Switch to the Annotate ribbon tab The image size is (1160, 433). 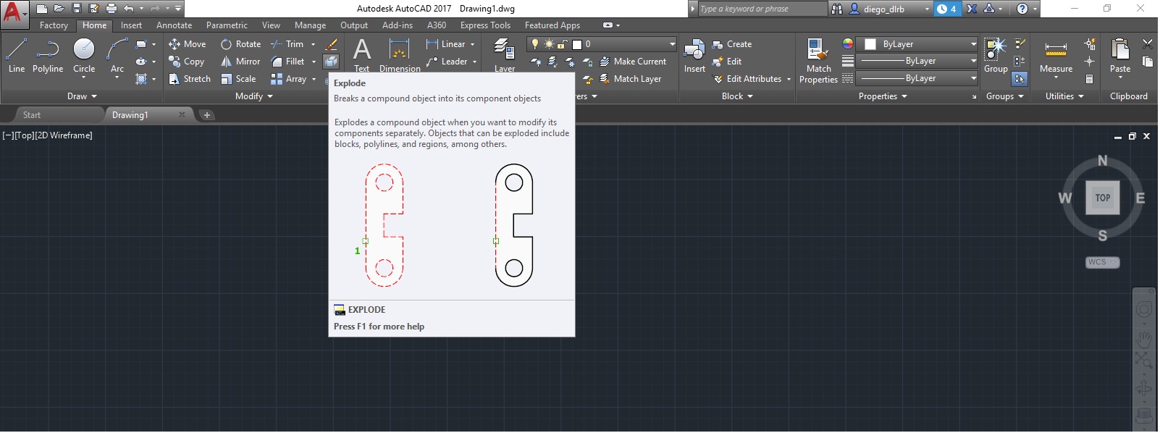[x=174, y=25]
